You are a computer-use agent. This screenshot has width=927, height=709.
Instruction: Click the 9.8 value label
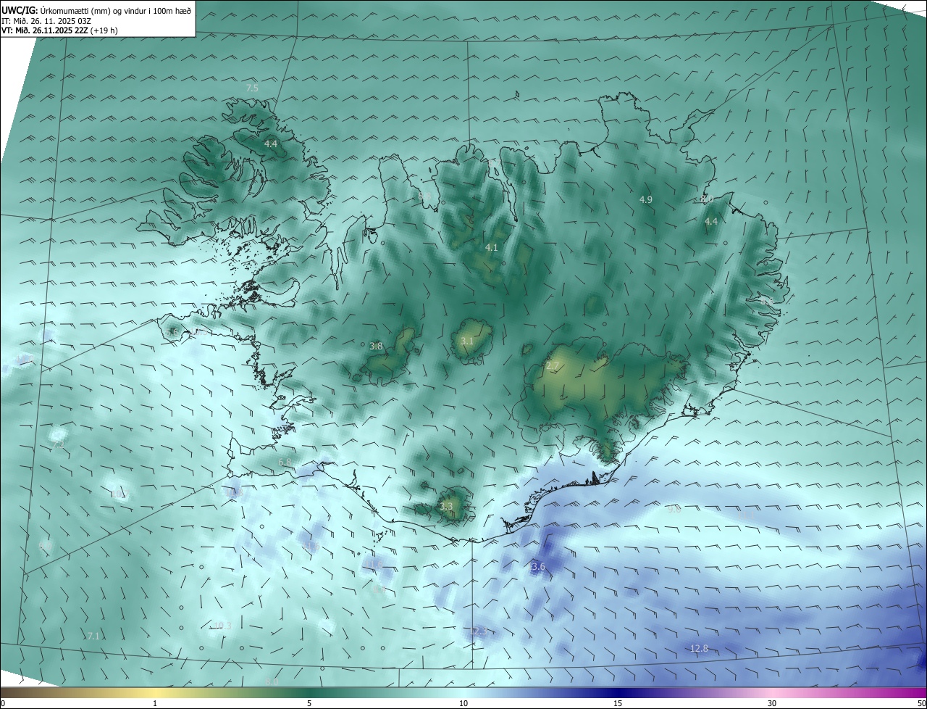click(674, 510)
